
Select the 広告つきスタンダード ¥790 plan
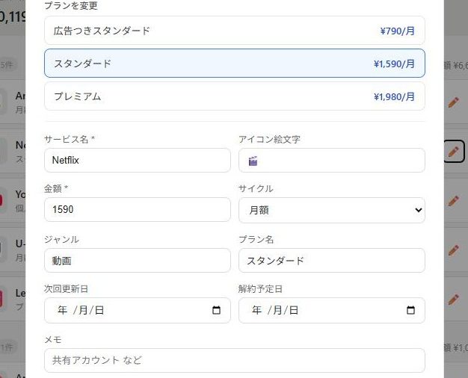click(235, 31)
